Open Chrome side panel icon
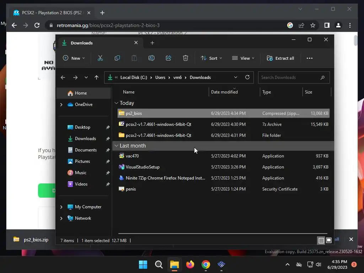364x273 pixels. pos(327,25)
